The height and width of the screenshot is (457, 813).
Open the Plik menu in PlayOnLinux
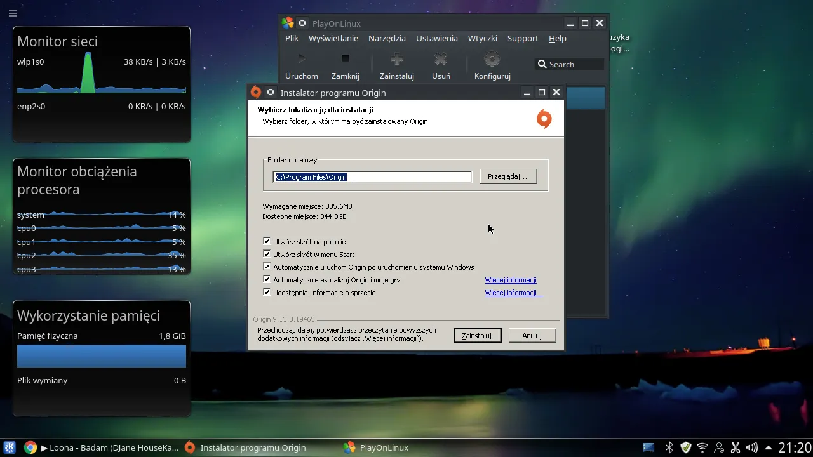tap(292, 38)
